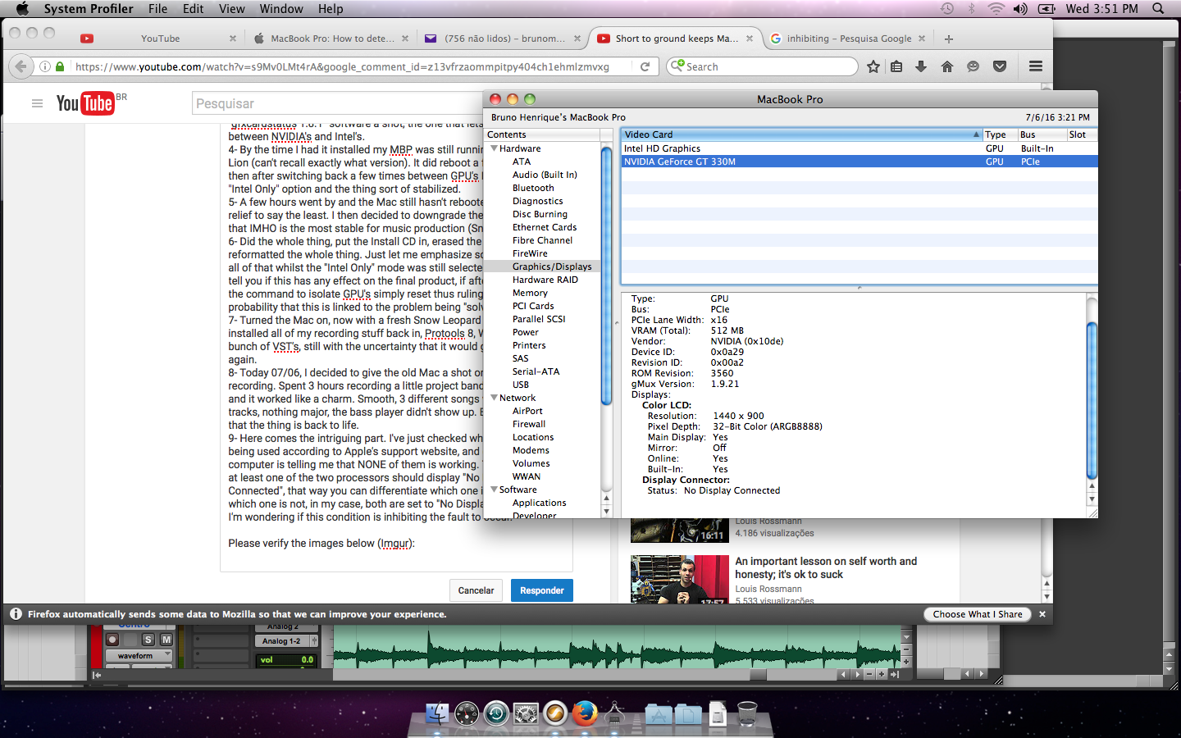Reload the YouTube page
Image resolution: width=1181 pixels, height=738 pixels.
click(645, 66)
